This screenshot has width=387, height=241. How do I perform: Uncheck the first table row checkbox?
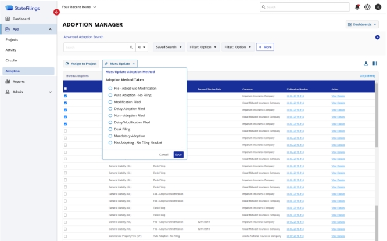pos(66,96)
